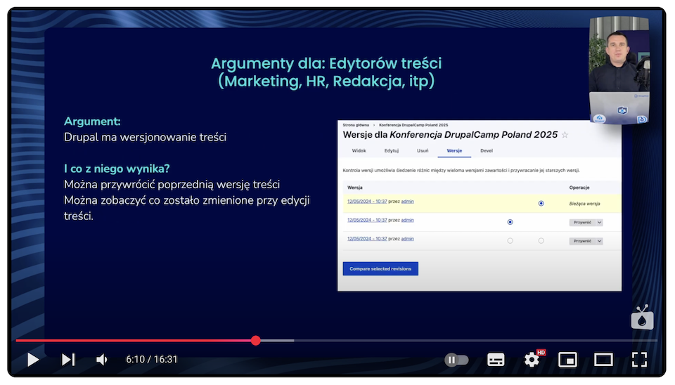
Task: Click the heading I co z niego wynika?
Action: [x=117, y=169]
